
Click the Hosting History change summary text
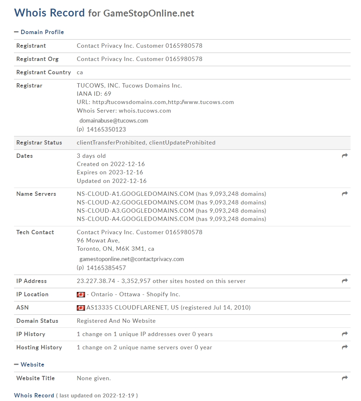point(144,348)
